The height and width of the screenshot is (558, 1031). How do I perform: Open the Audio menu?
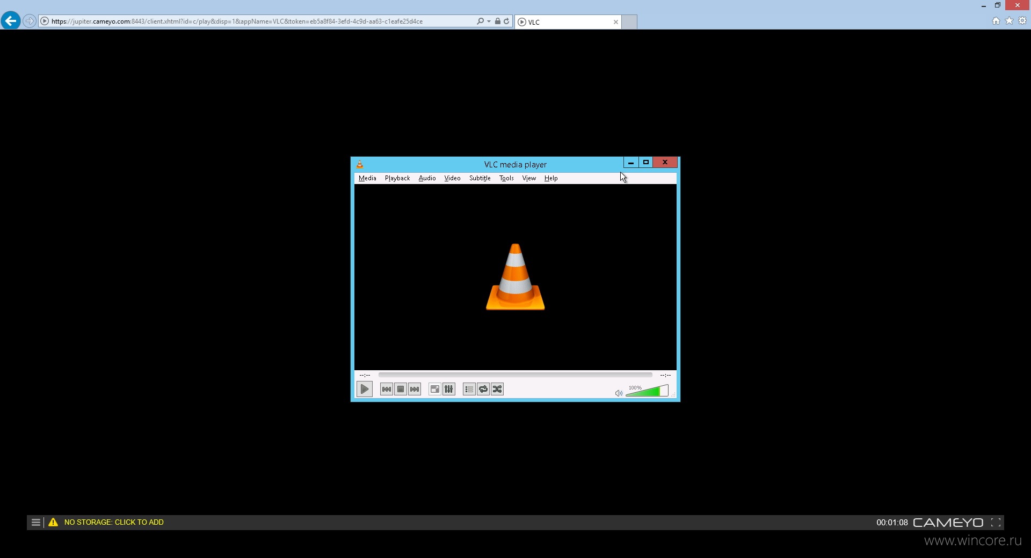point(427,178)
